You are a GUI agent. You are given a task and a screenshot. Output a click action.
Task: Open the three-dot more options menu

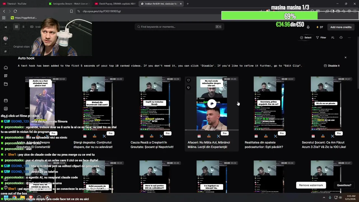(x=349, y=38)
